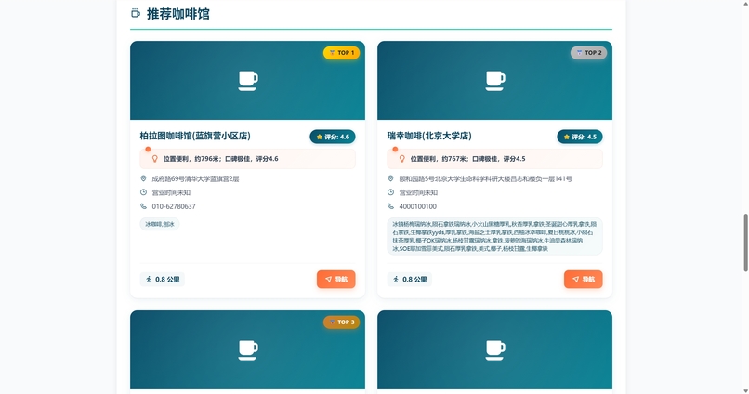The height and width of the screenshot is (394, 749).
Task: Click 营业时间未知 on the 瑞幸咖啡 card
Action: [x=418, y=192]
